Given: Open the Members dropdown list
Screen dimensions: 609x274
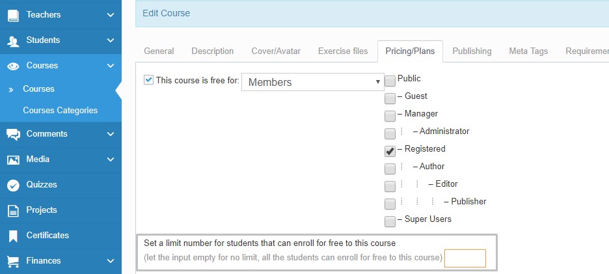Looking at the screenshot, I should 314,82.
